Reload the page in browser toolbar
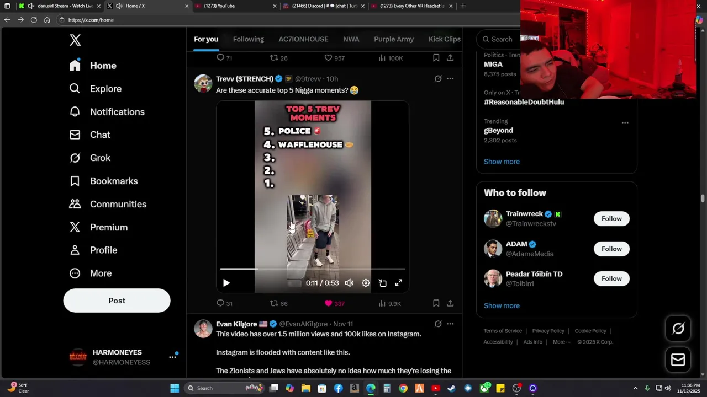This screenshot has width=707, height=397. click(x=34, y=20)
